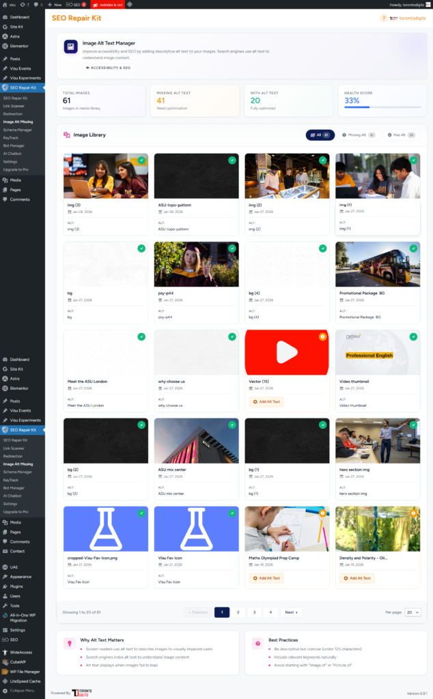The height and width of the screenshot is (699, 433).
Task: Click the WP File Manager icon
Action: tap(5, 671)
